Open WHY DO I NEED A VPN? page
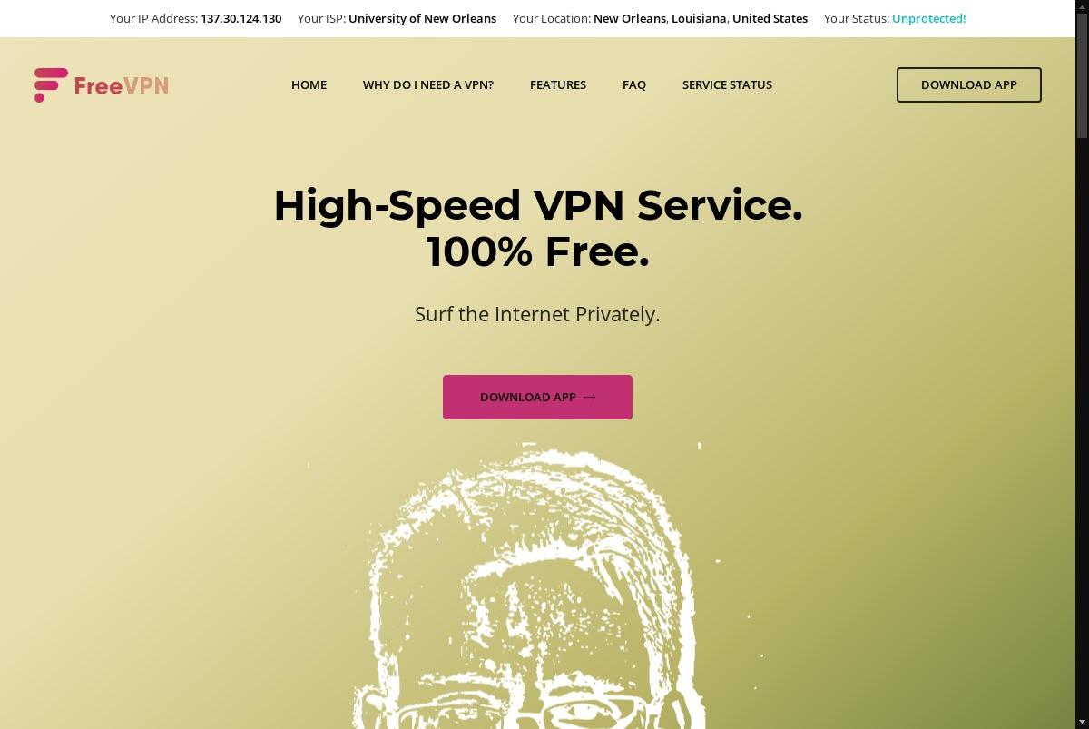This screenshot has height=729, width=1089. pyautogui.click(x=428, y=84)
